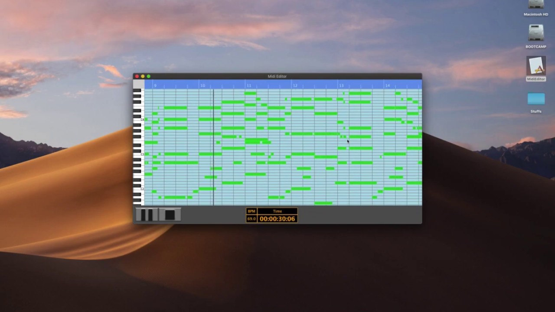Jump to measure 10 on the ruler
Screen dimensions: 555x312
[x=202, y=85]
